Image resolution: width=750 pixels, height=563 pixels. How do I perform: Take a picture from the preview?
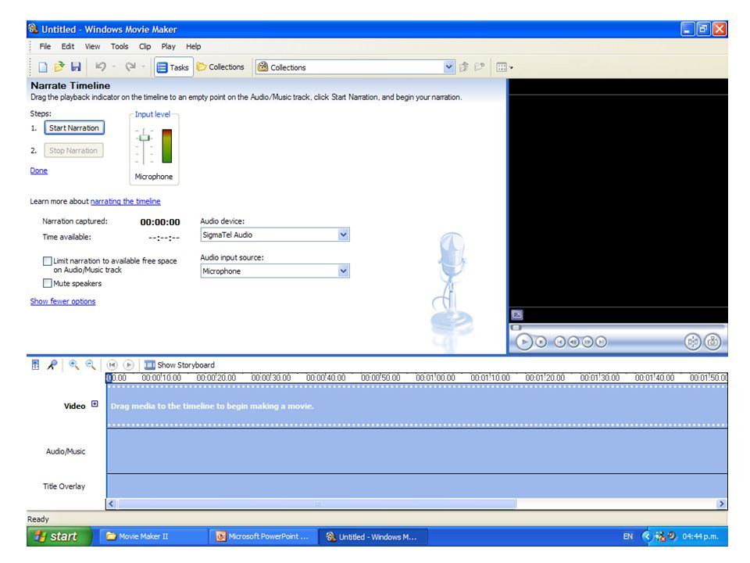point(712,342)
